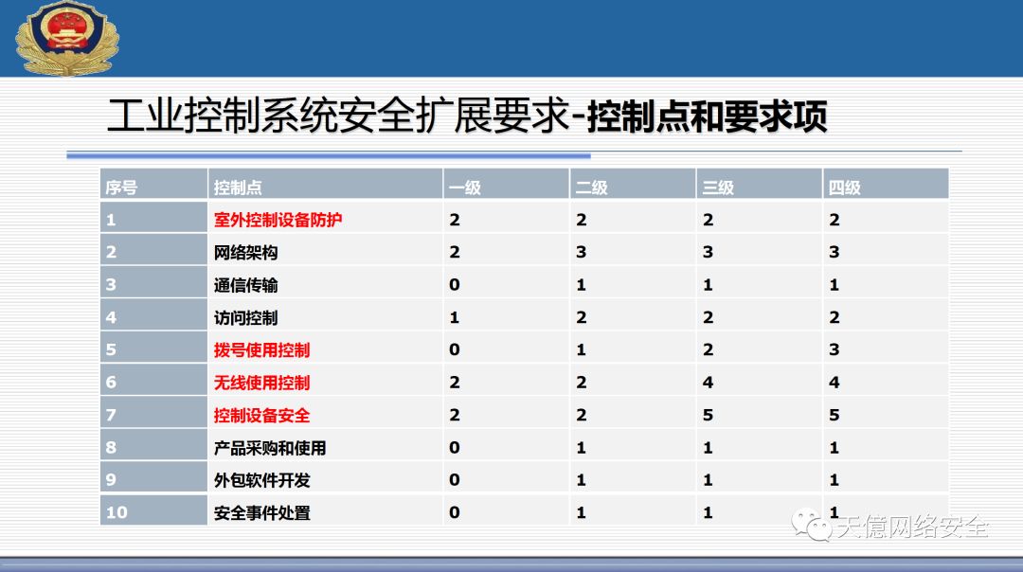Select the slide title 工业控制系统安全扩展要求
Image resolution: width=1023 pixels, height=572 pixels.
pos(338,116)
